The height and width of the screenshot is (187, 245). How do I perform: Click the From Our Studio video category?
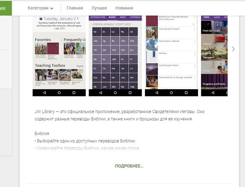(214, 27)
